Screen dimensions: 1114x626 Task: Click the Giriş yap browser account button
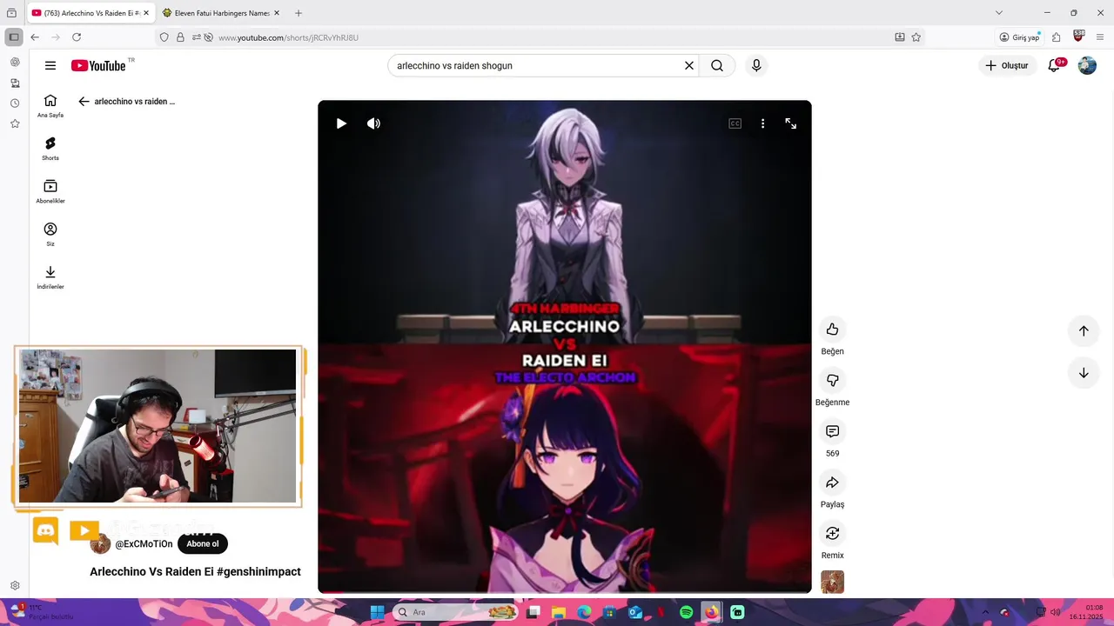(1020, 37)
